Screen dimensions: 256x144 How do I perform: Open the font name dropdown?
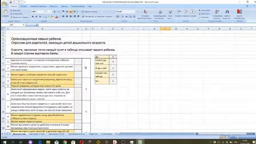click(x=44, y=12)
